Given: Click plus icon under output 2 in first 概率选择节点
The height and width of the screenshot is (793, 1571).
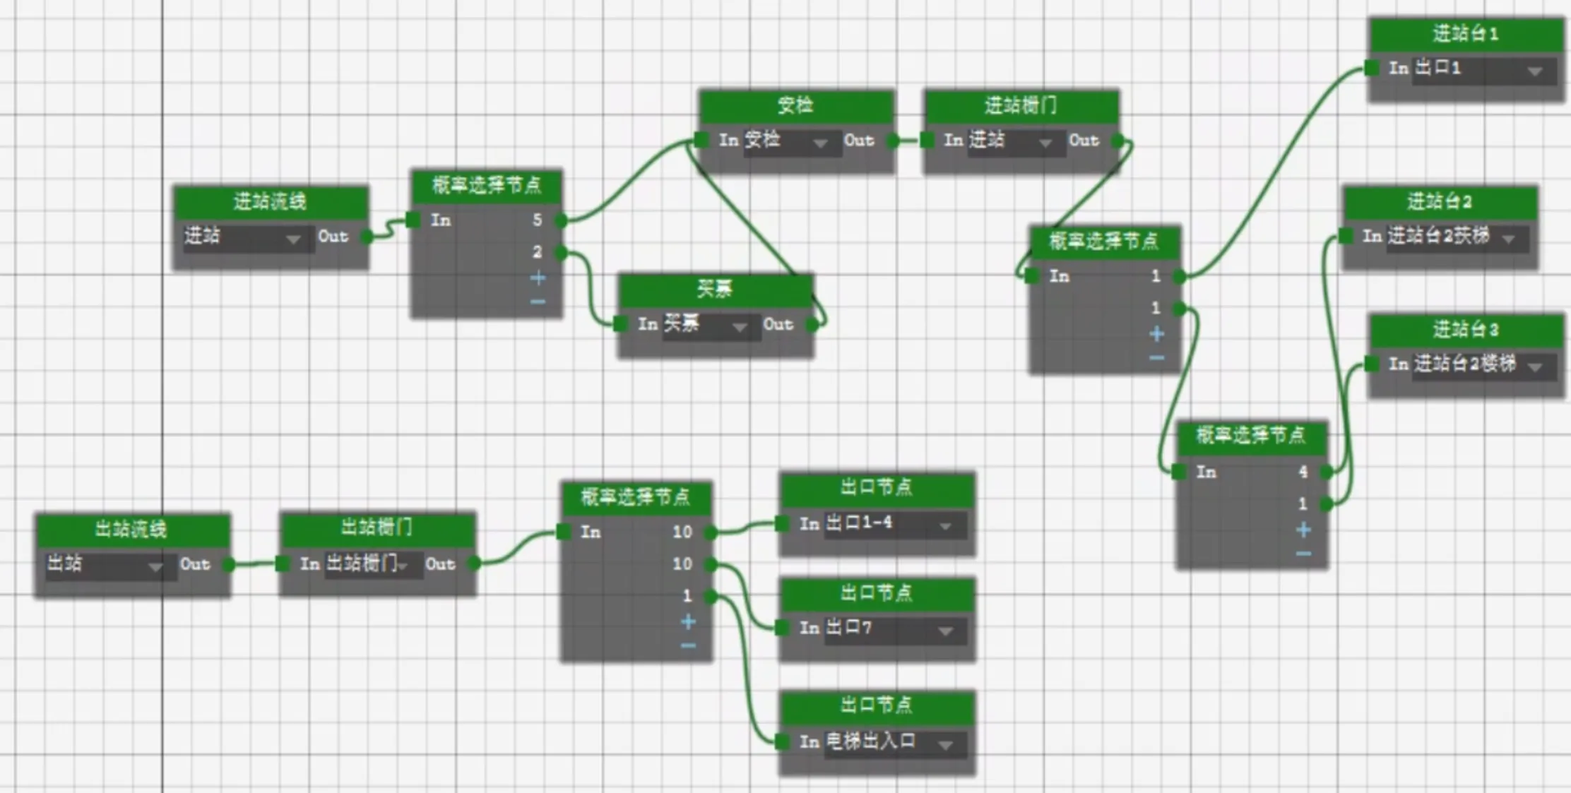Looking at the screenshot, I should coord(538,278).
